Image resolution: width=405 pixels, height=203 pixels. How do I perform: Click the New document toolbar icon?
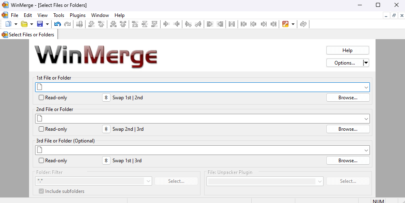tap(8, 24)
